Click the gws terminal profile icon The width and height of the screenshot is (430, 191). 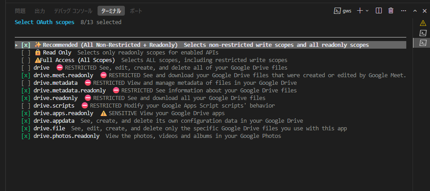[x=338, y=11]
